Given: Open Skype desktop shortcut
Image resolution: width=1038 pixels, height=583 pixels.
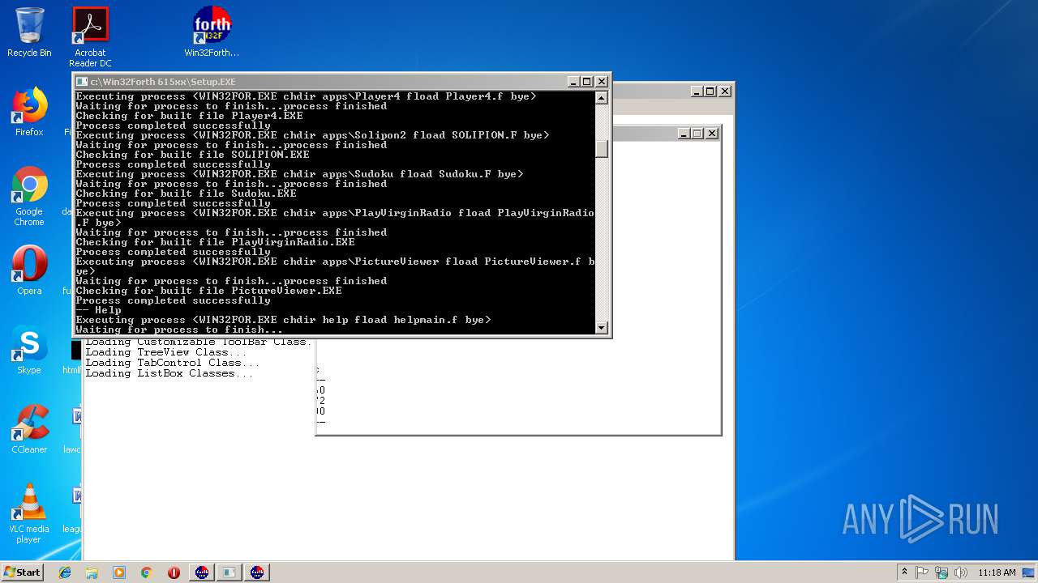Looking at the screenshot, I should pyautogui.click(x=29, y=350).
